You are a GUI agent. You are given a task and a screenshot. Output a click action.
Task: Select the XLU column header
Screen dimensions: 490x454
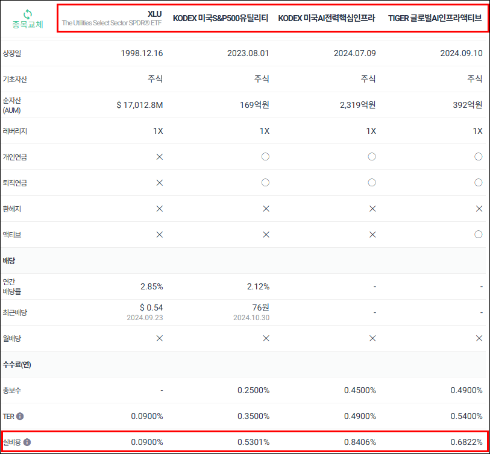154,14
